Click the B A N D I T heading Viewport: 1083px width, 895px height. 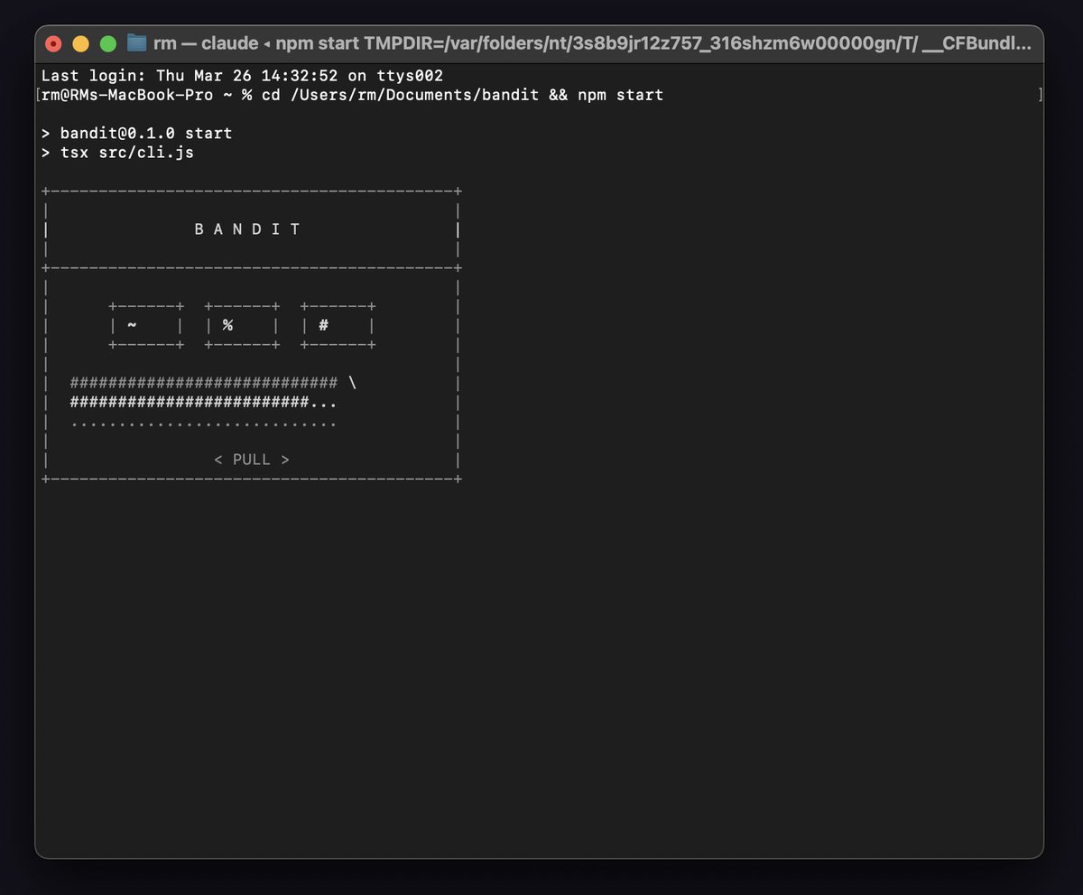[247, 229]
